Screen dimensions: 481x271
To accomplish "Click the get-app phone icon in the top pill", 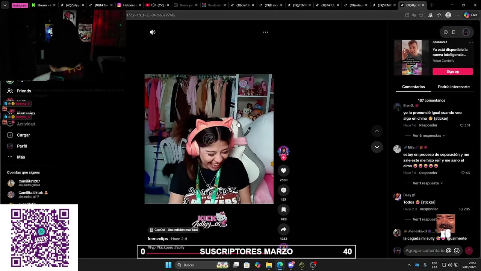I will click(454, 32).
